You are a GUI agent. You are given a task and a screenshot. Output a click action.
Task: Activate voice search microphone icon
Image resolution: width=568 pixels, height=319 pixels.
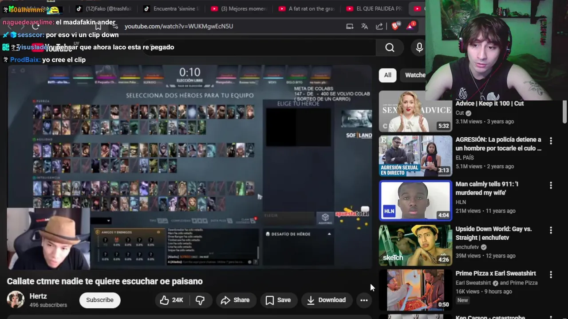point(419,47)
